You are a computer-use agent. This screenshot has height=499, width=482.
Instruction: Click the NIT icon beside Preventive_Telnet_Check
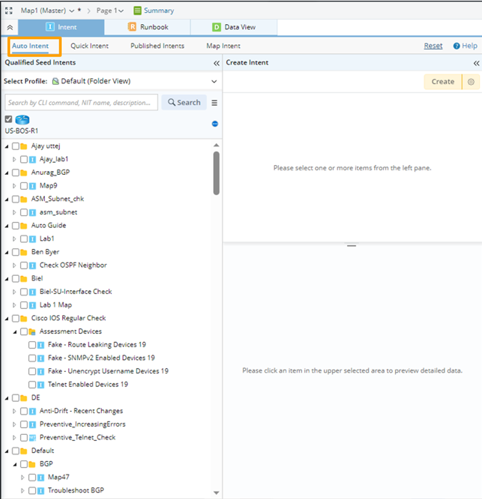tap(32, 438)
